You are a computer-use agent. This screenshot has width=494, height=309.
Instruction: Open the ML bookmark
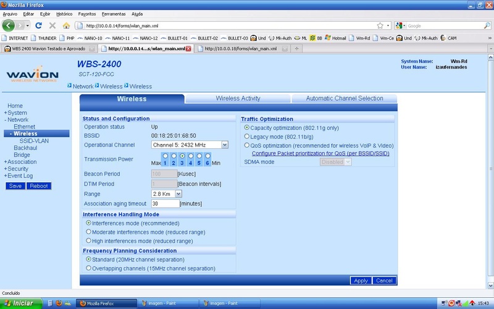pos(301,38)
